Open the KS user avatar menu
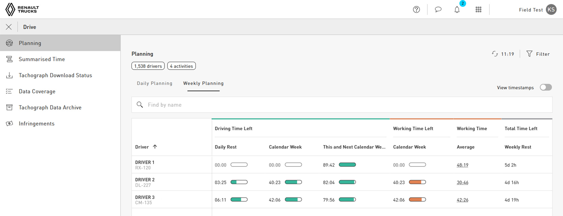Viewport: 563px width, 216px height. click(551, 10)
